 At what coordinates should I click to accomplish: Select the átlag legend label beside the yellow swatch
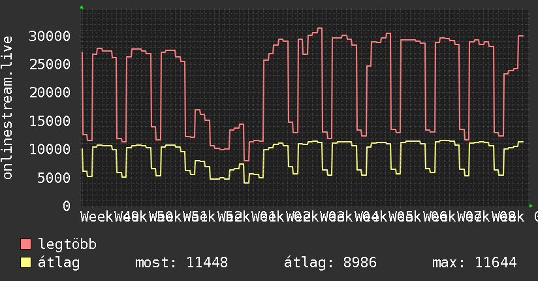59,263
